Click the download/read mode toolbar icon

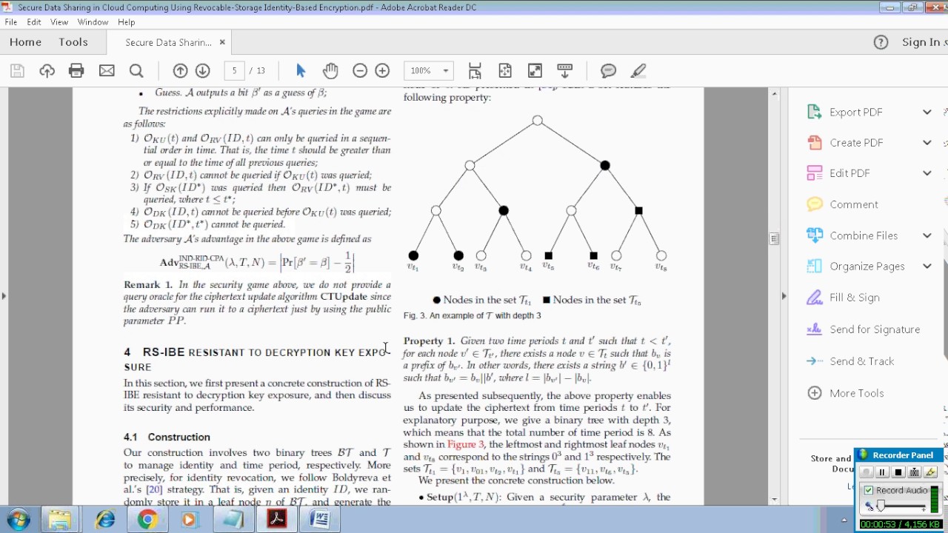tap(565, 70)
